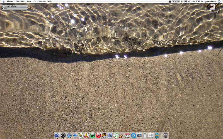Click rewind in menu bar iTunes controller
Viewport: 223px width, 139px height.
(x=174, y=1)
